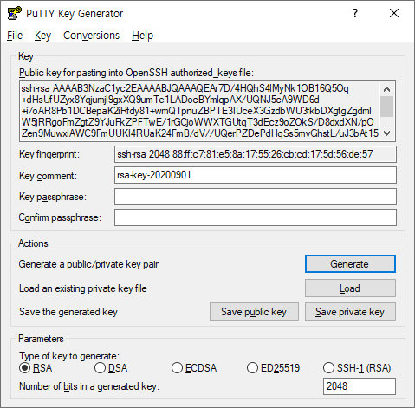Image resolution: width=415 pixels, height=408 pixels.
Task: Click the Confirm passphrase input field
Action: pos(256,217)
